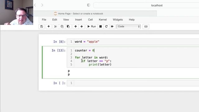Click the first 'p' output line
Screen dimensions: 199x112
[x=69, y=71]
